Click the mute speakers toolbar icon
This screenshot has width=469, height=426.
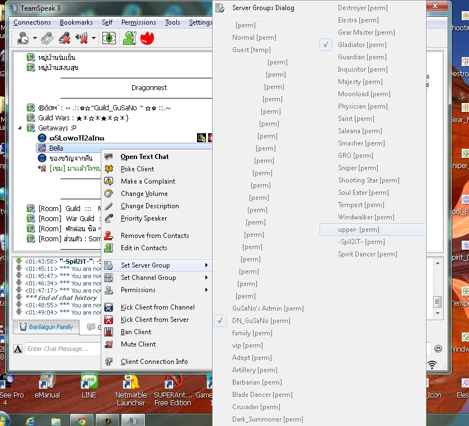(82, 38)
